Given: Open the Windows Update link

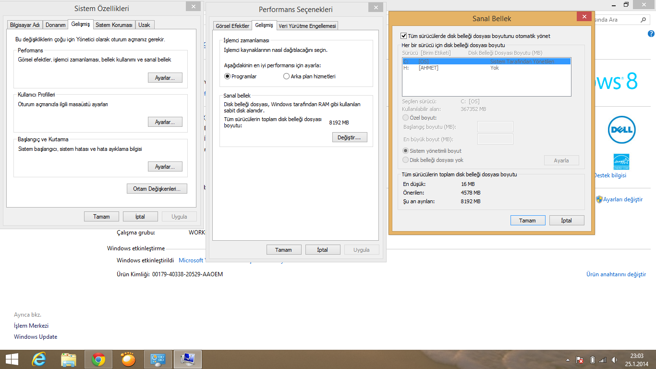Looking at the screenshot, I should (x=36, y=337).
